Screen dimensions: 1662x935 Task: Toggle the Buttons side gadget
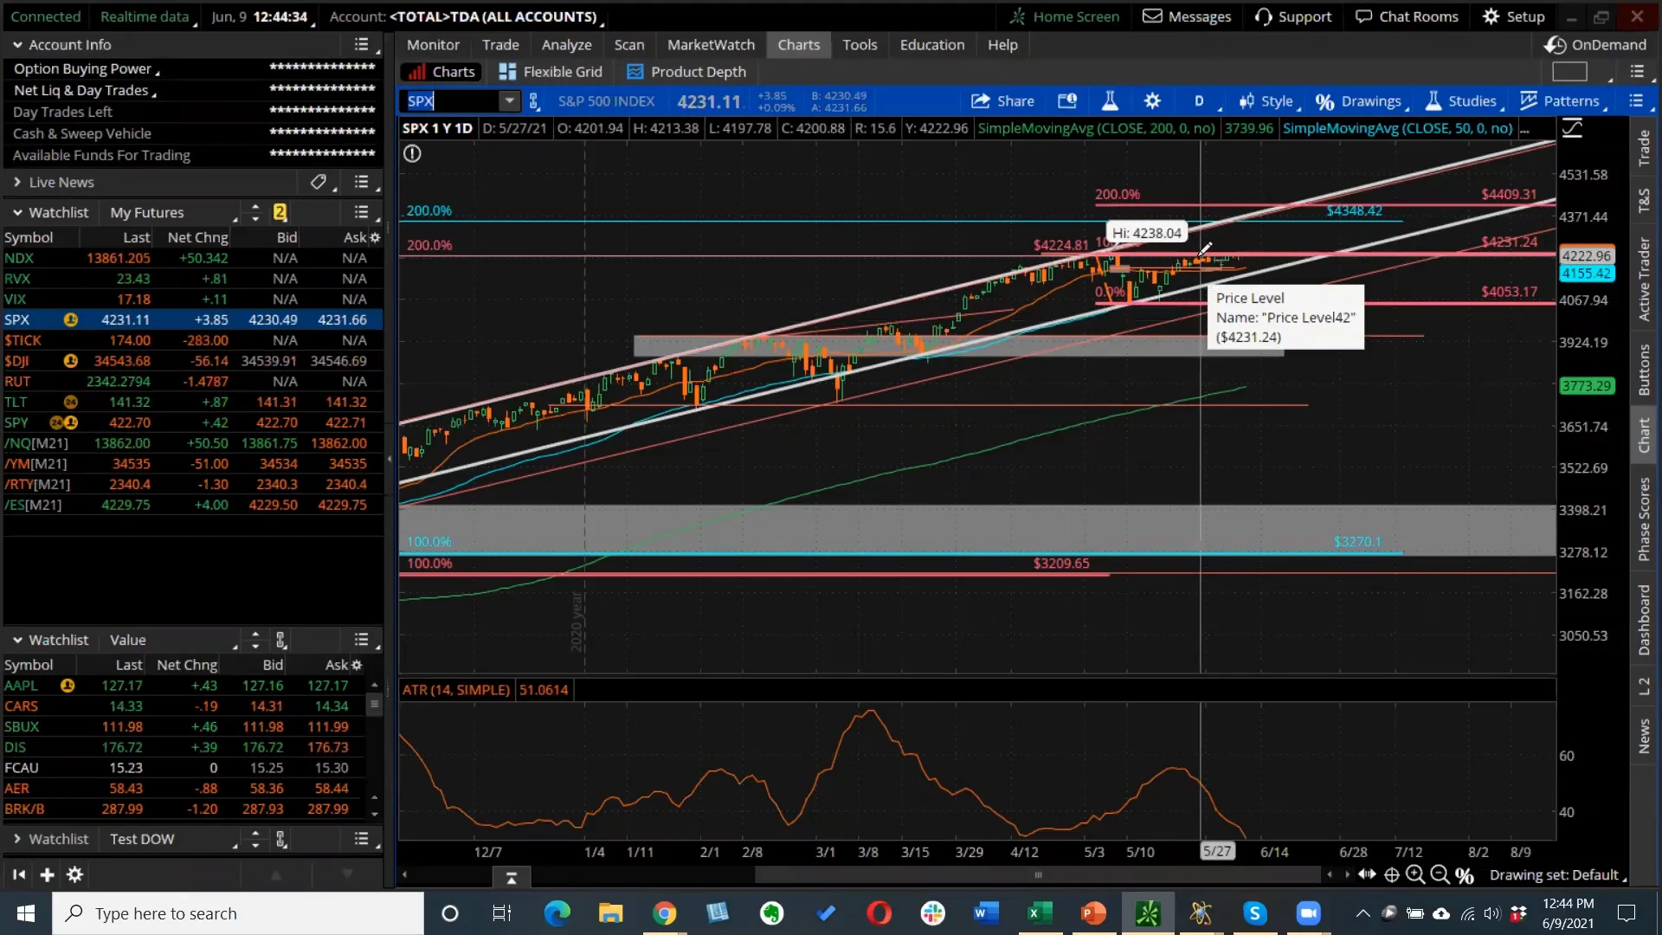pyautogui.click(x=1644, y=370)
